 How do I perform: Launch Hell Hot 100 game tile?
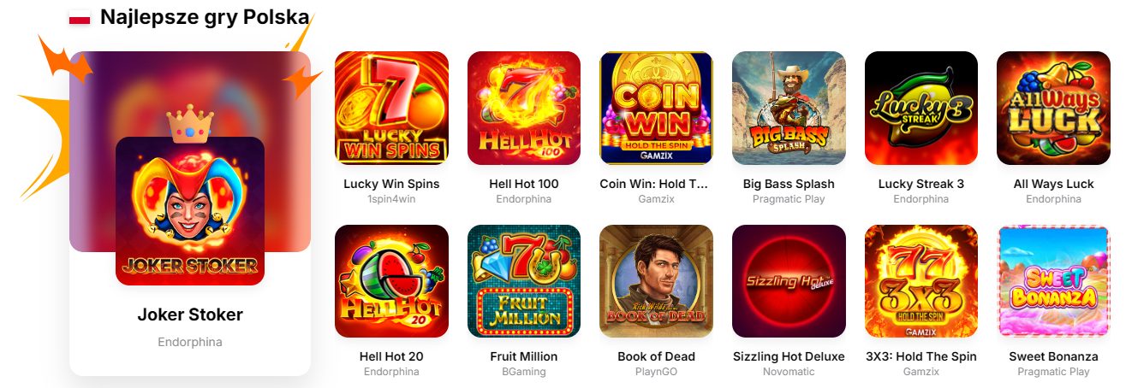click(524, 108)
